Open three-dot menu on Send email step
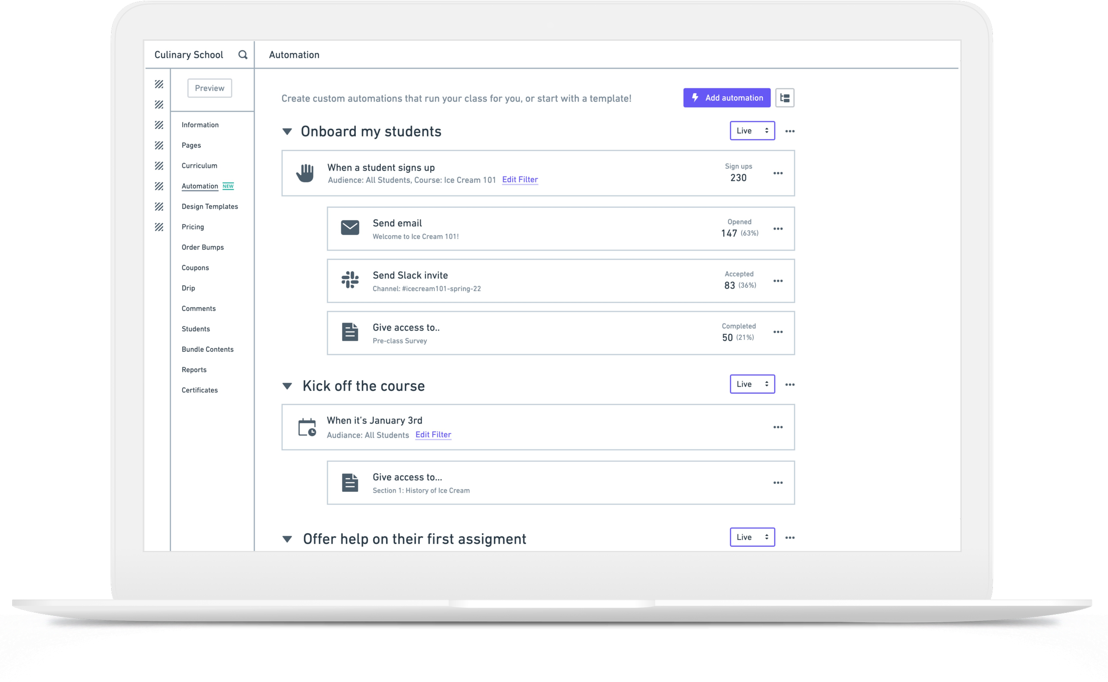 778,229
